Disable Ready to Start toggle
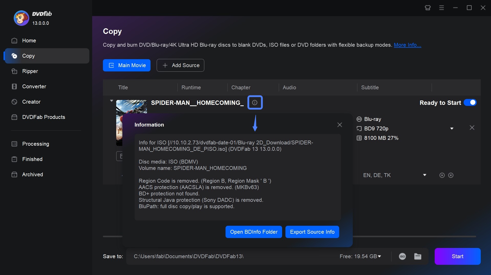This screenshot has height=275, width=491. tap(470, 102)
